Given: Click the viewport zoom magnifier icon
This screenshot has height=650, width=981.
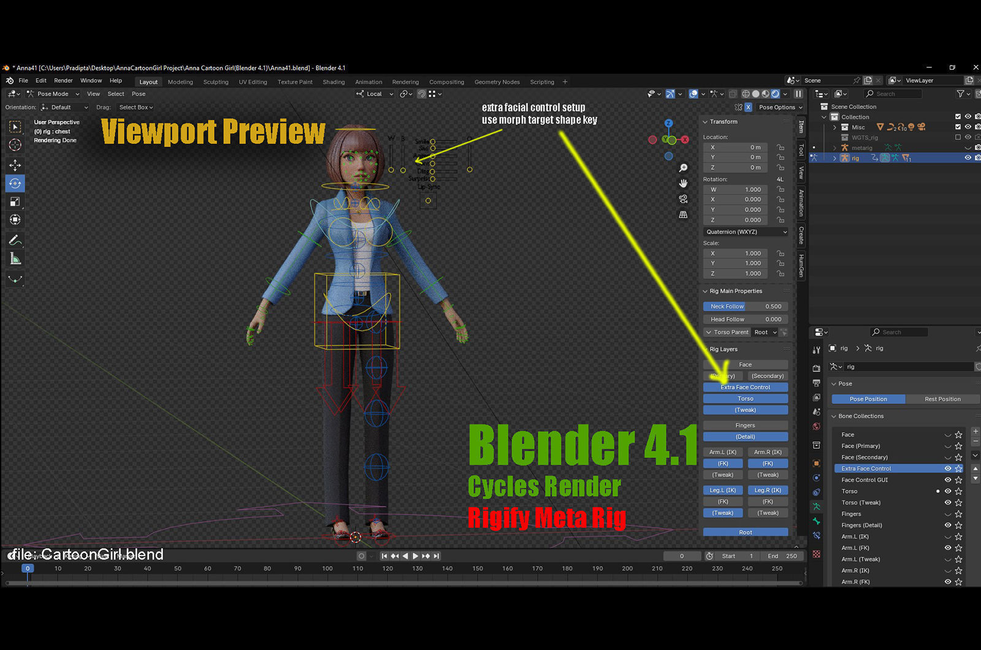Looking at the screenshot, I should pyautogui.click(x=683, y=168).
